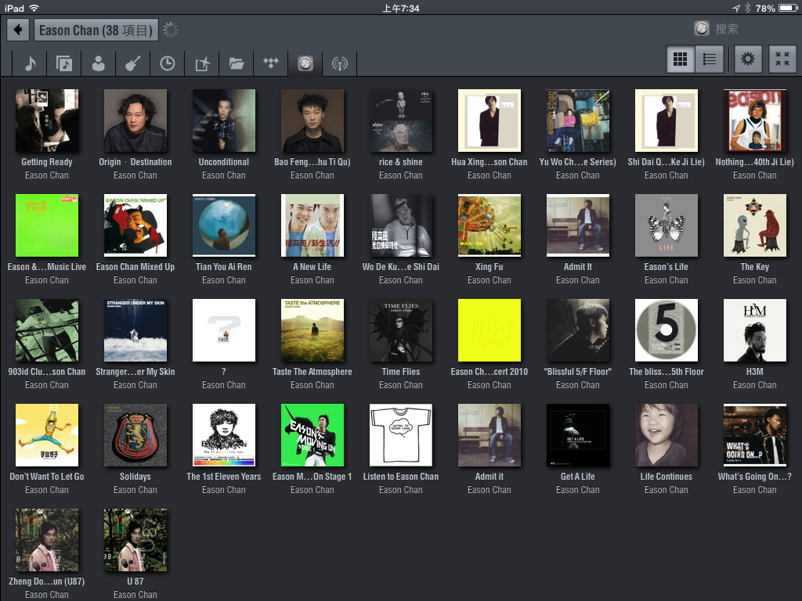This screenshot has height=601, width=802.
Task: Switch to grid view
Action: pyautogui.click(x=681, y=59)
